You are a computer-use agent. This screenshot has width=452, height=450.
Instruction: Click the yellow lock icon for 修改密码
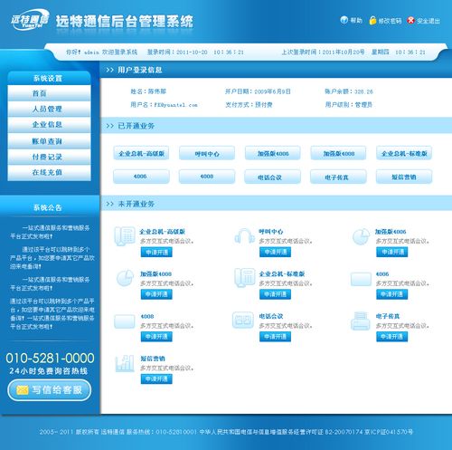(372, 21)
